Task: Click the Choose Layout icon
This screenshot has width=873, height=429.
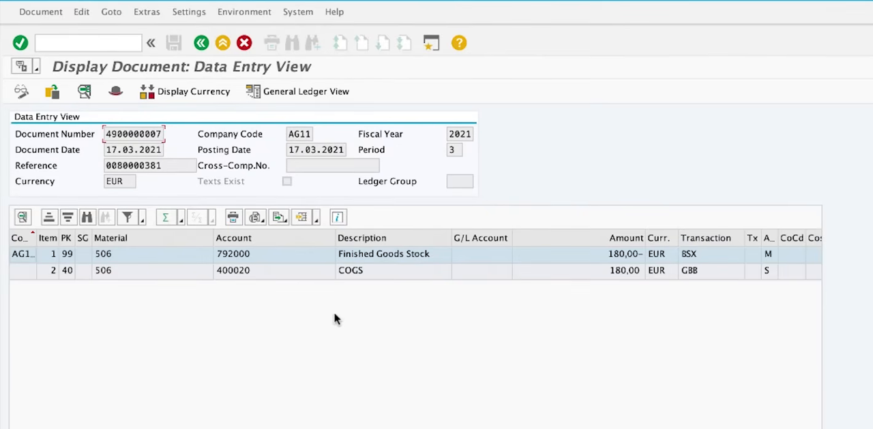Action: [301, 217]
